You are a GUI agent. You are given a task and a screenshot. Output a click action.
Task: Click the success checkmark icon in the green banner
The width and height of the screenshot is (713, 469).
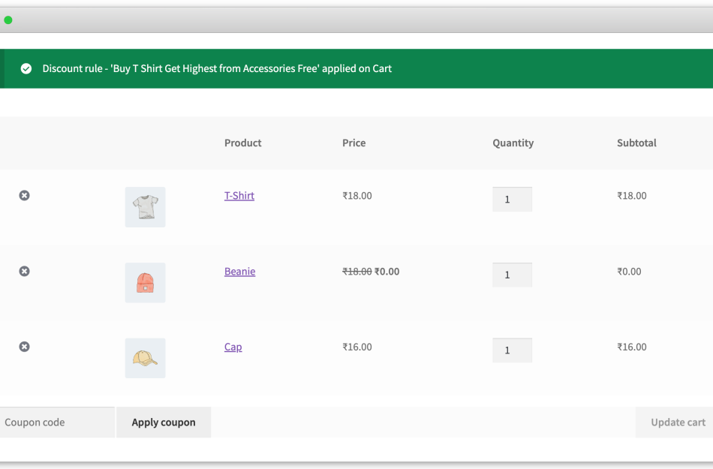(26, 69)
